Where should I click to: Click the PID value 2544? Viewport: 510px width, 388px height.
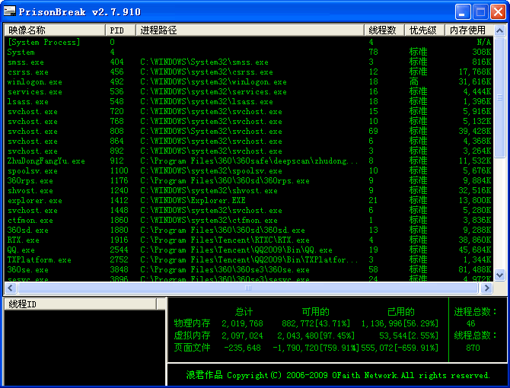[119, 250]
